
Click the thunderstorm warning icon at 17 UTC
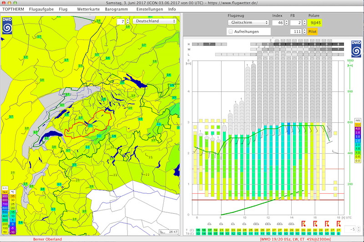point(327,224)
